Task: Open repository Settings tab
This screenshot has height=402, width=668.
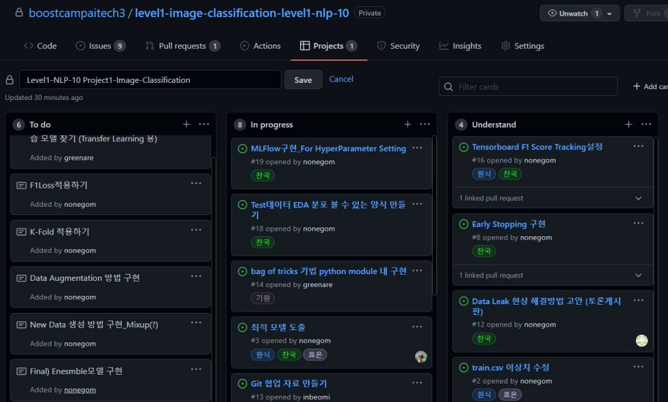Action: (x=522, y=46)
